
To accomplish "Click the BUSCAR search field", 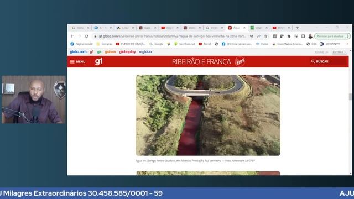I will (x=329, y=61).
